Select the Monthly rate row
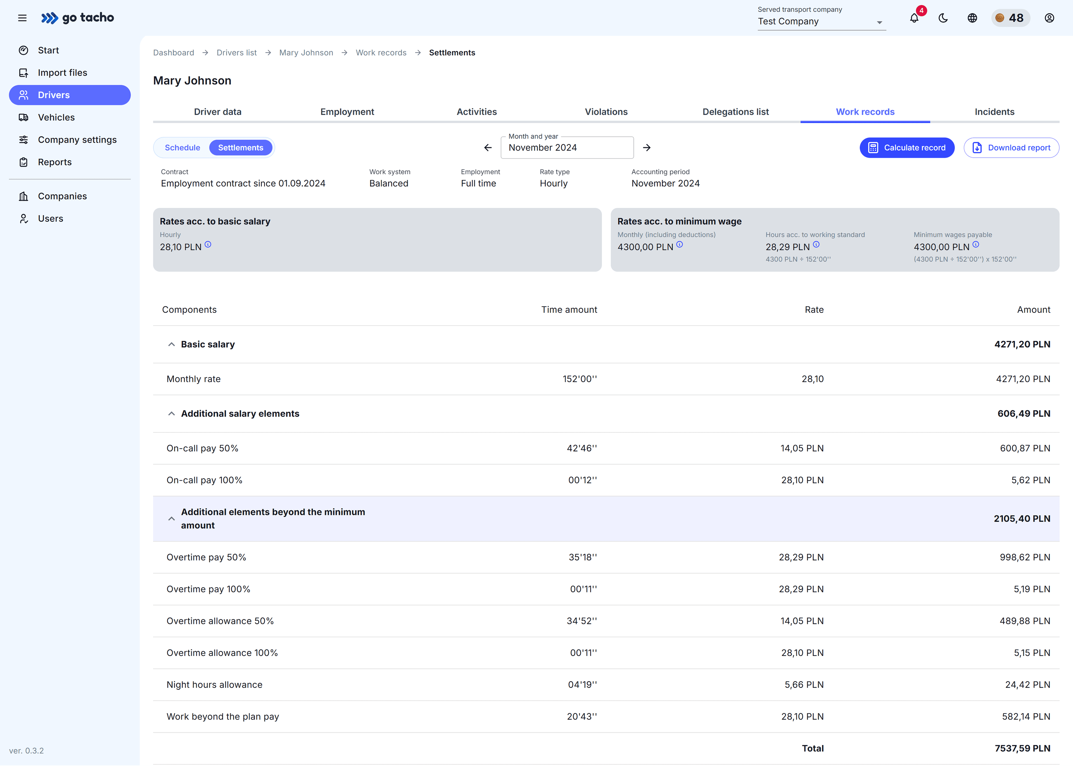Viewport: 1073px width, 766px height. (606, 379)
